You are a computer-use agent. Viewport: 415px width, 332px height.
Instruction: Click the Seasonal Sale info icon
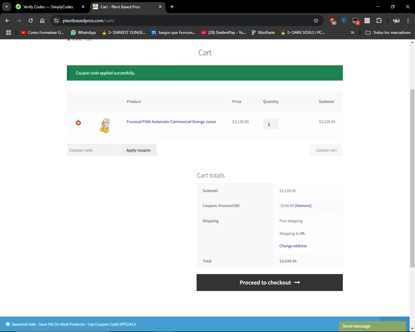(x=8, y=324)
